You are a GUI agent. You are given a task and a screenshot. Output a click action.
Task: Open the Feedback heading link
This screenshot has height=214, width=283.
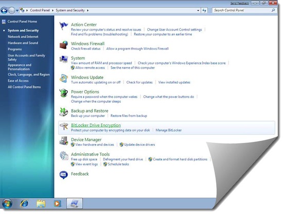(80, 174)
